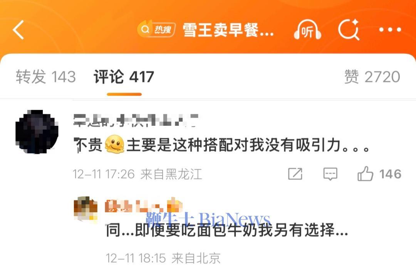416x275 pixels.
Task: Open the first commenter's dark avatar
Action: point(37,132)
